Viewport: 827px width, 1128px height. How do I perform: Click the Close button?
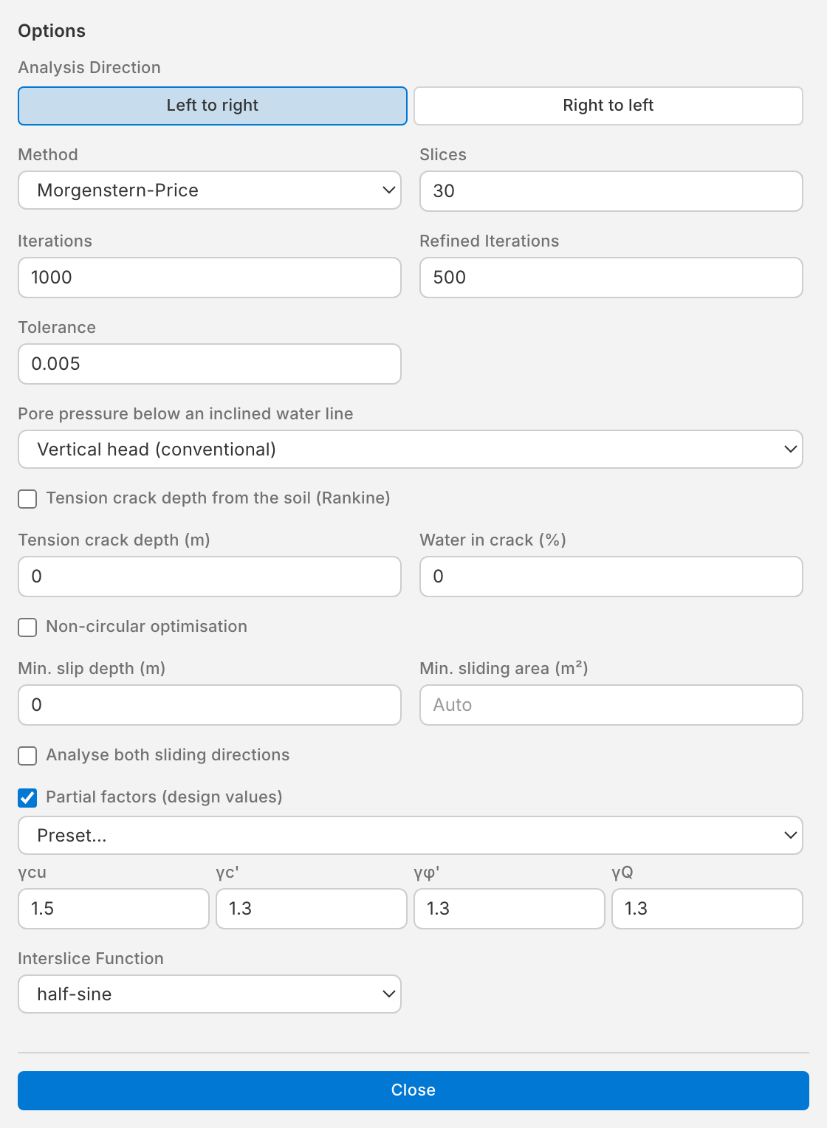pyautogui.click(x=413, y=1090)
